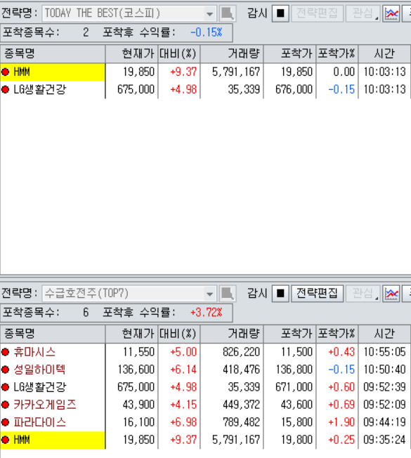
Task: Open chart icon in TODAY THE BEST panel
Action: (x=391, y=13)
